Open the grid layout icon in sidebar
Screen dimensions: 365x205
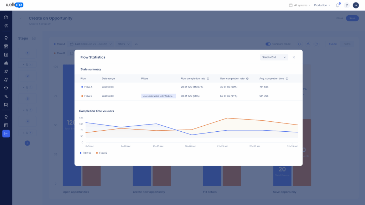(x=6, y=125)
